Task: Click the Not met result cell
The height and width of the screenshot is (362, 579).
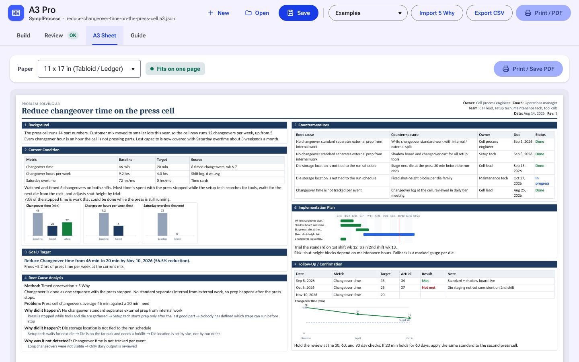Action: tap(433, 288)
